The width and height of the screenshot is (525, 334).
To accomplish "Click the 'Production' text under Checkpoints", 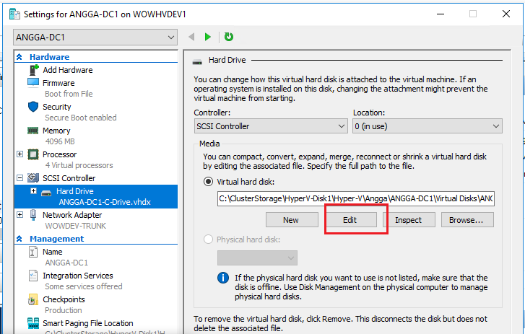I will tap(64, 310).
